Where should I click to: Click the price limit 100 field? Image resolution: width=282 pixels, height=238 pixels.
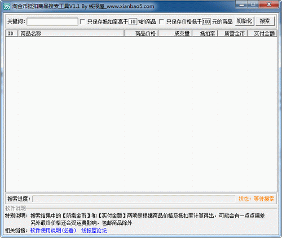click(206, 21)
